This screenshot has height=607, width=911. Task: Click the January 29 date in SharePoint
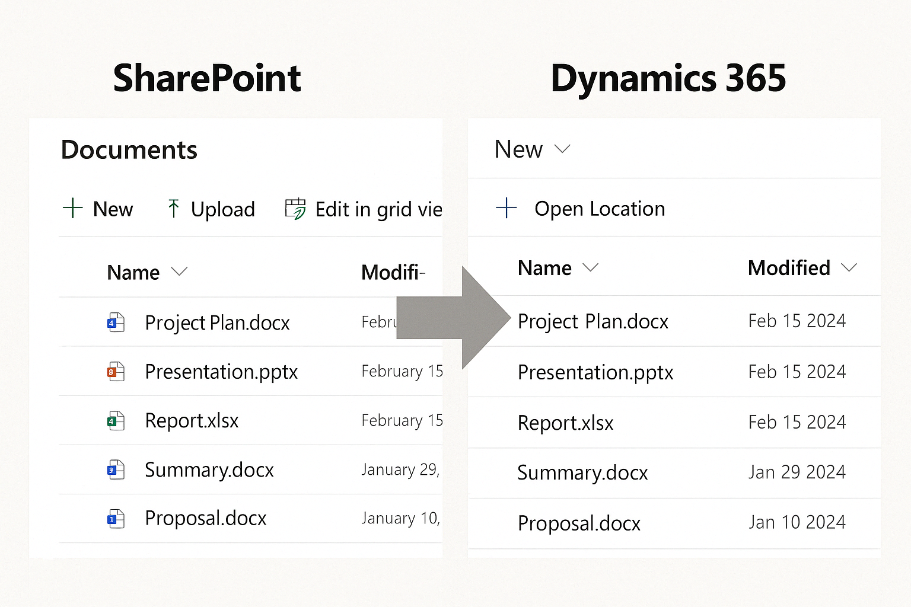pos(400,470)
